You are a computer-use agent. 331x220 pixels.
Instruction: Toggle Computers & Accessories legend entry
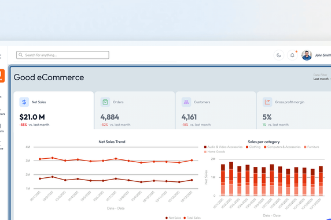282,147
